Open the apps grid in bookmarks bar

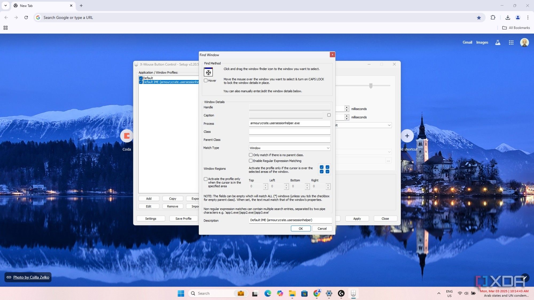[x=5, y=28]
